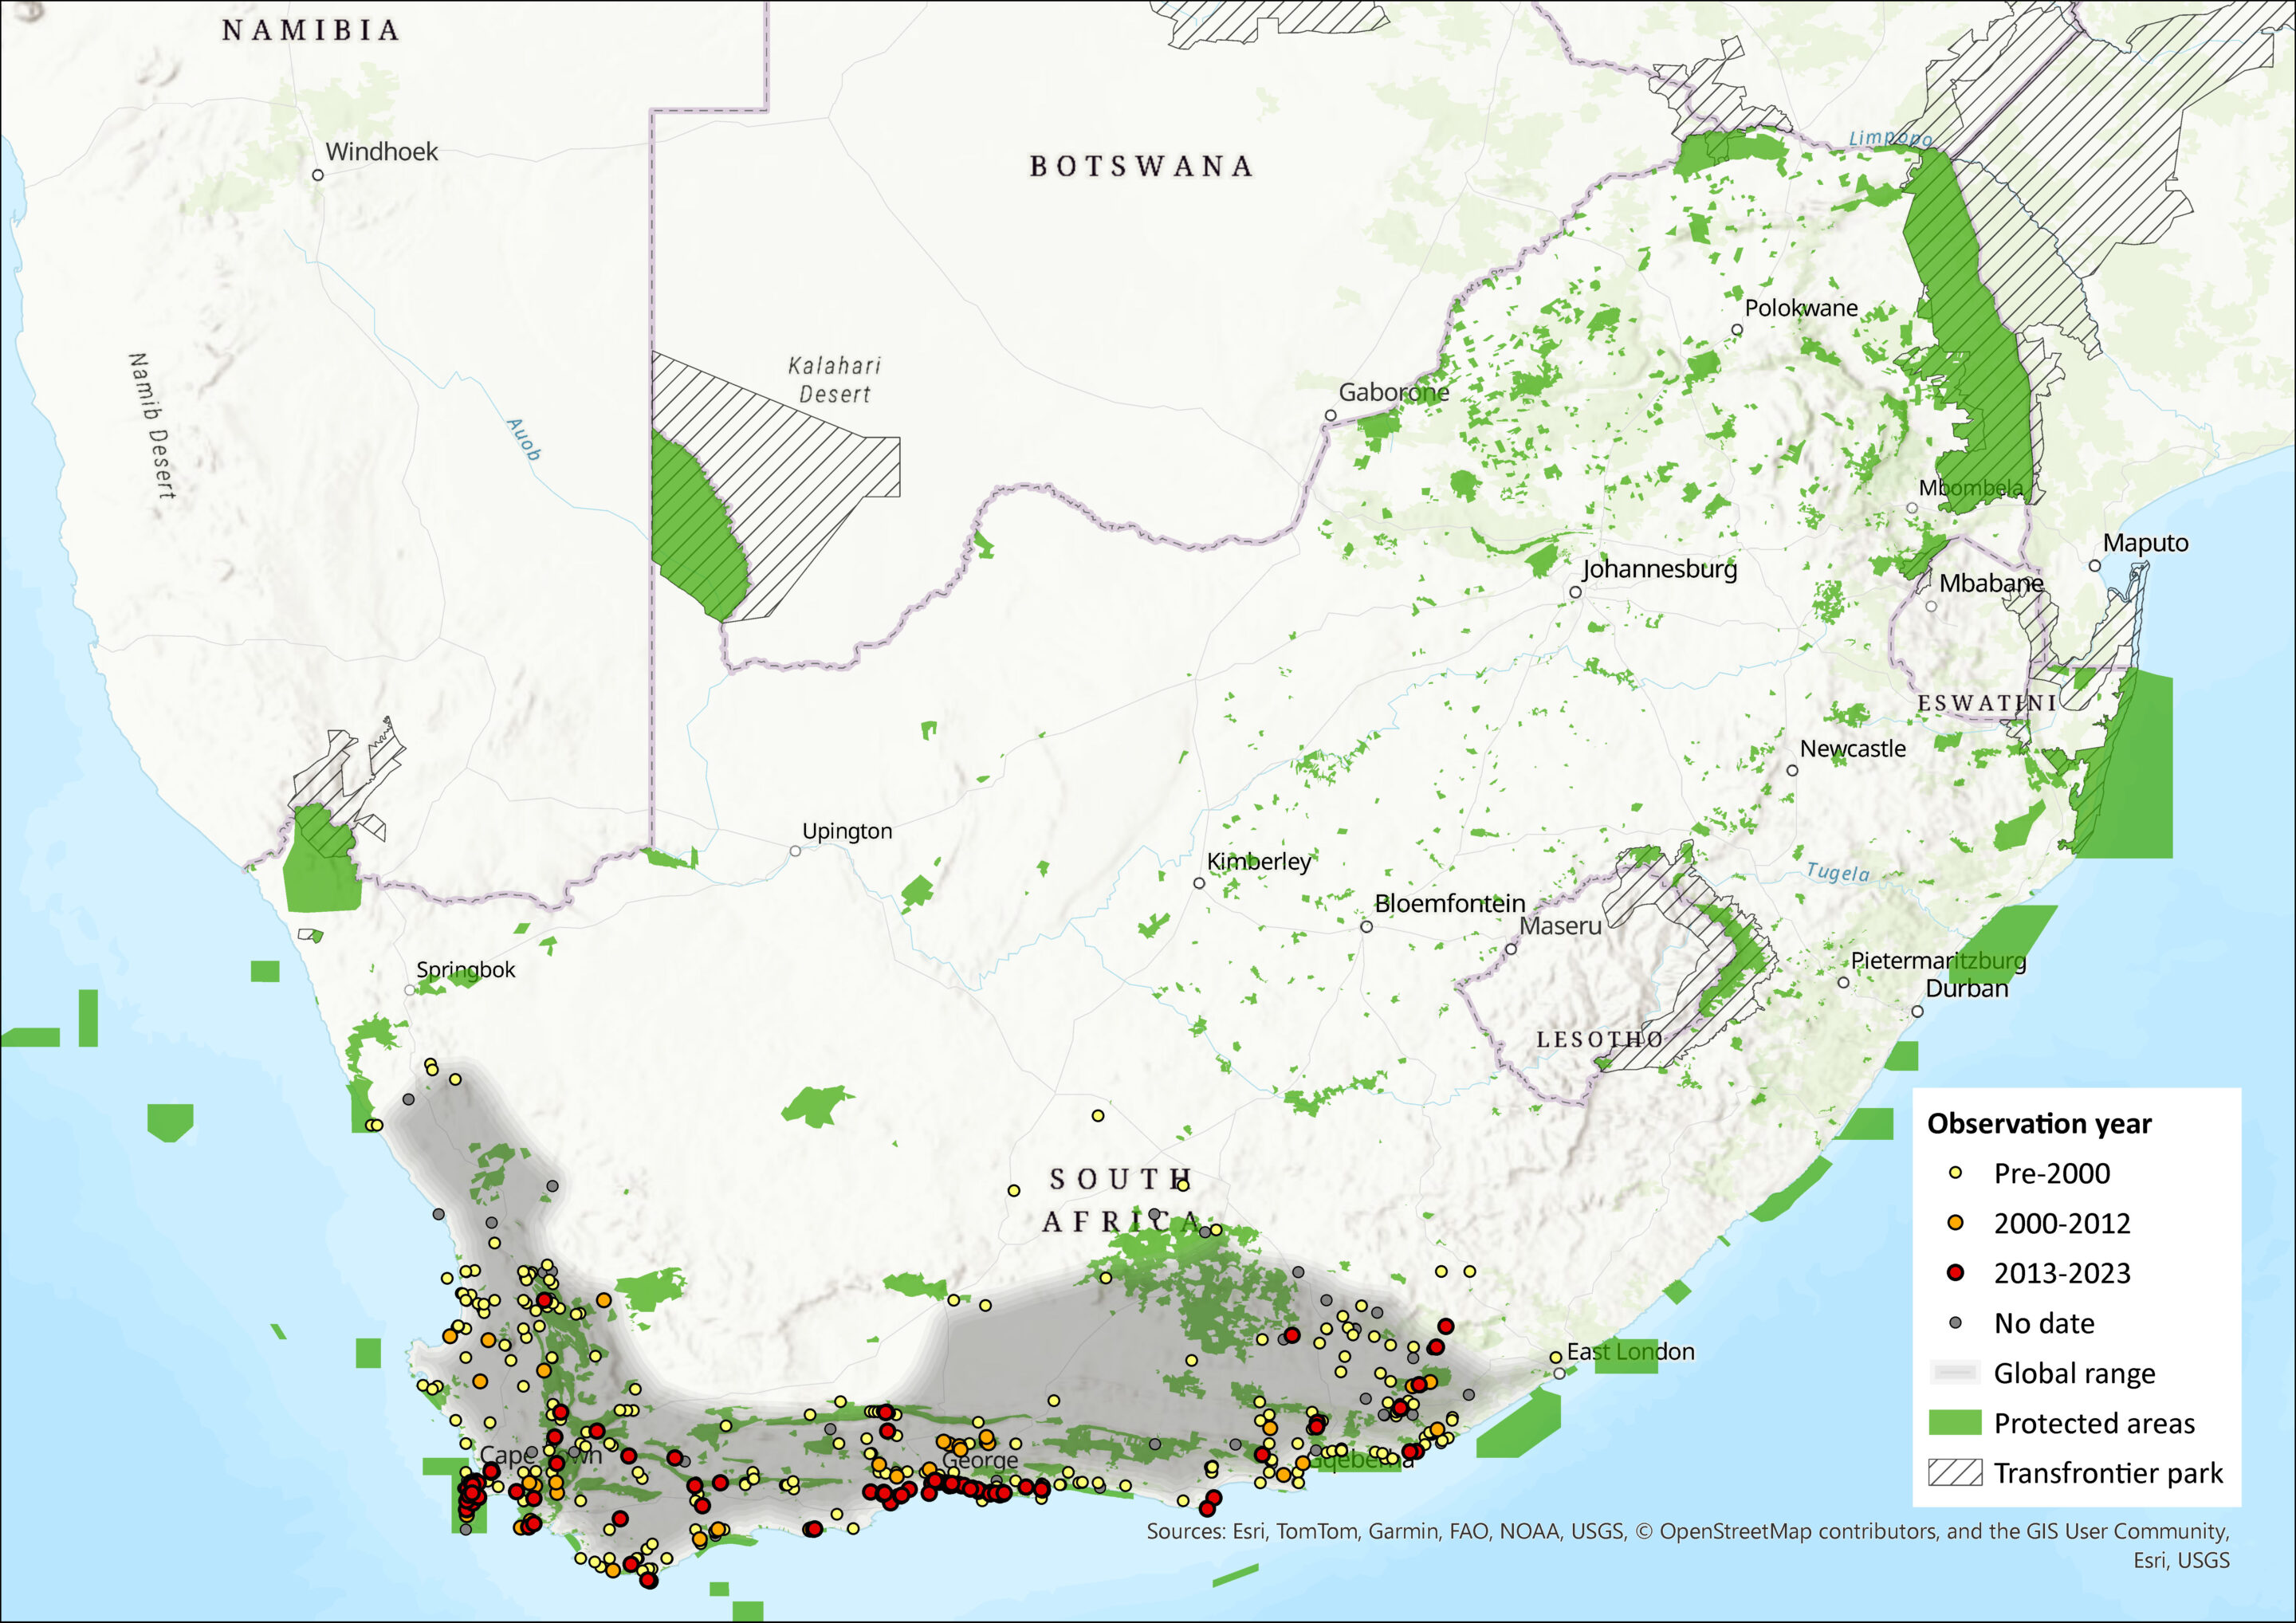Screen dimensions: 2296x1623
Task: Click the Johannesburg city marker circle
Action: (x=1575, y=592)
